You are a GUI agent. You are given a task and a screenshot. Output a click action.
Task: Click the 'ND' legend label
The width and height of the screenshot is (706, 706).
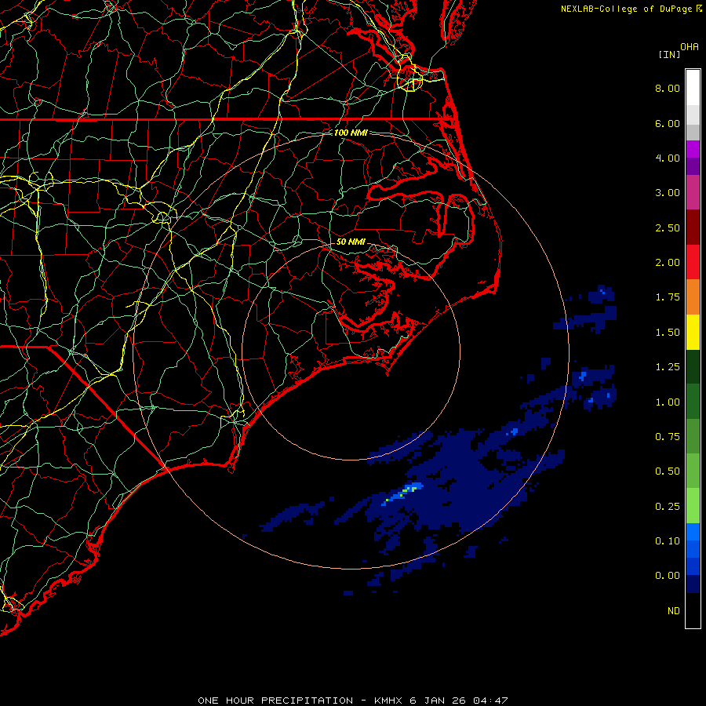(674, 611)
